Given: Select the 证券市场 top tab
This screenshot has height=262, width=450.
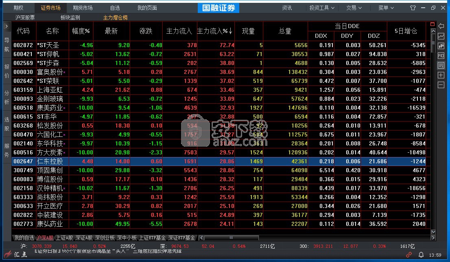Looking at the screenshot, I should tap(50, 8).
